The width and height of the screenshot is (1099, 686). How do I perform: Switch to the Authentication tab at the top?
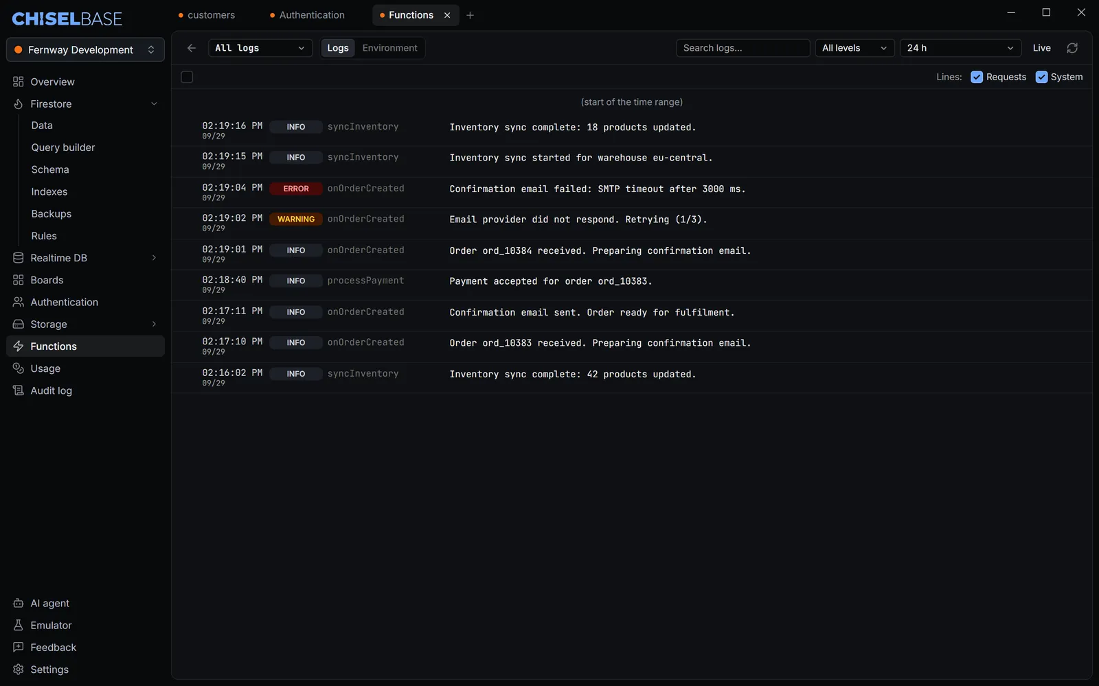coord(307,15)
